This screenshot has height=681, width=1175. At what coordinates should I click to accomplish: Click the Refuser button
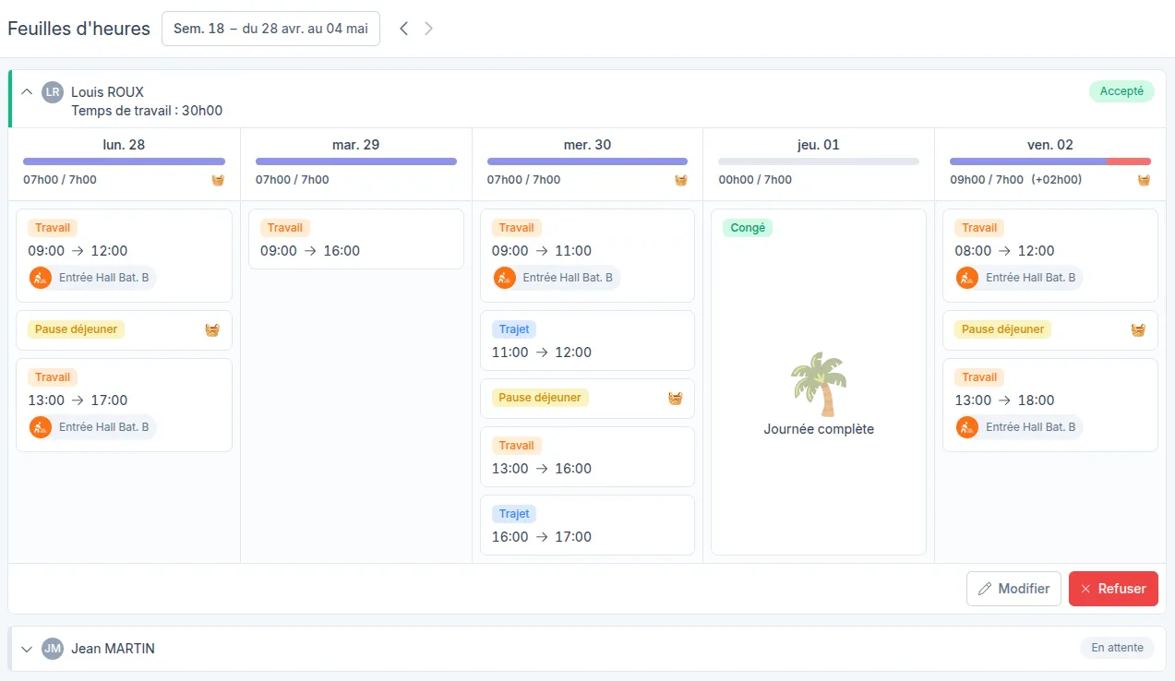click(1113, 589)
